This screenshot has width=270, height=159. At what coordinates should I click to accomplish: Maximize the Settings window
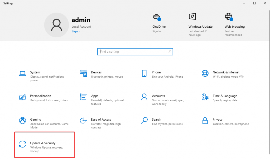254,3
